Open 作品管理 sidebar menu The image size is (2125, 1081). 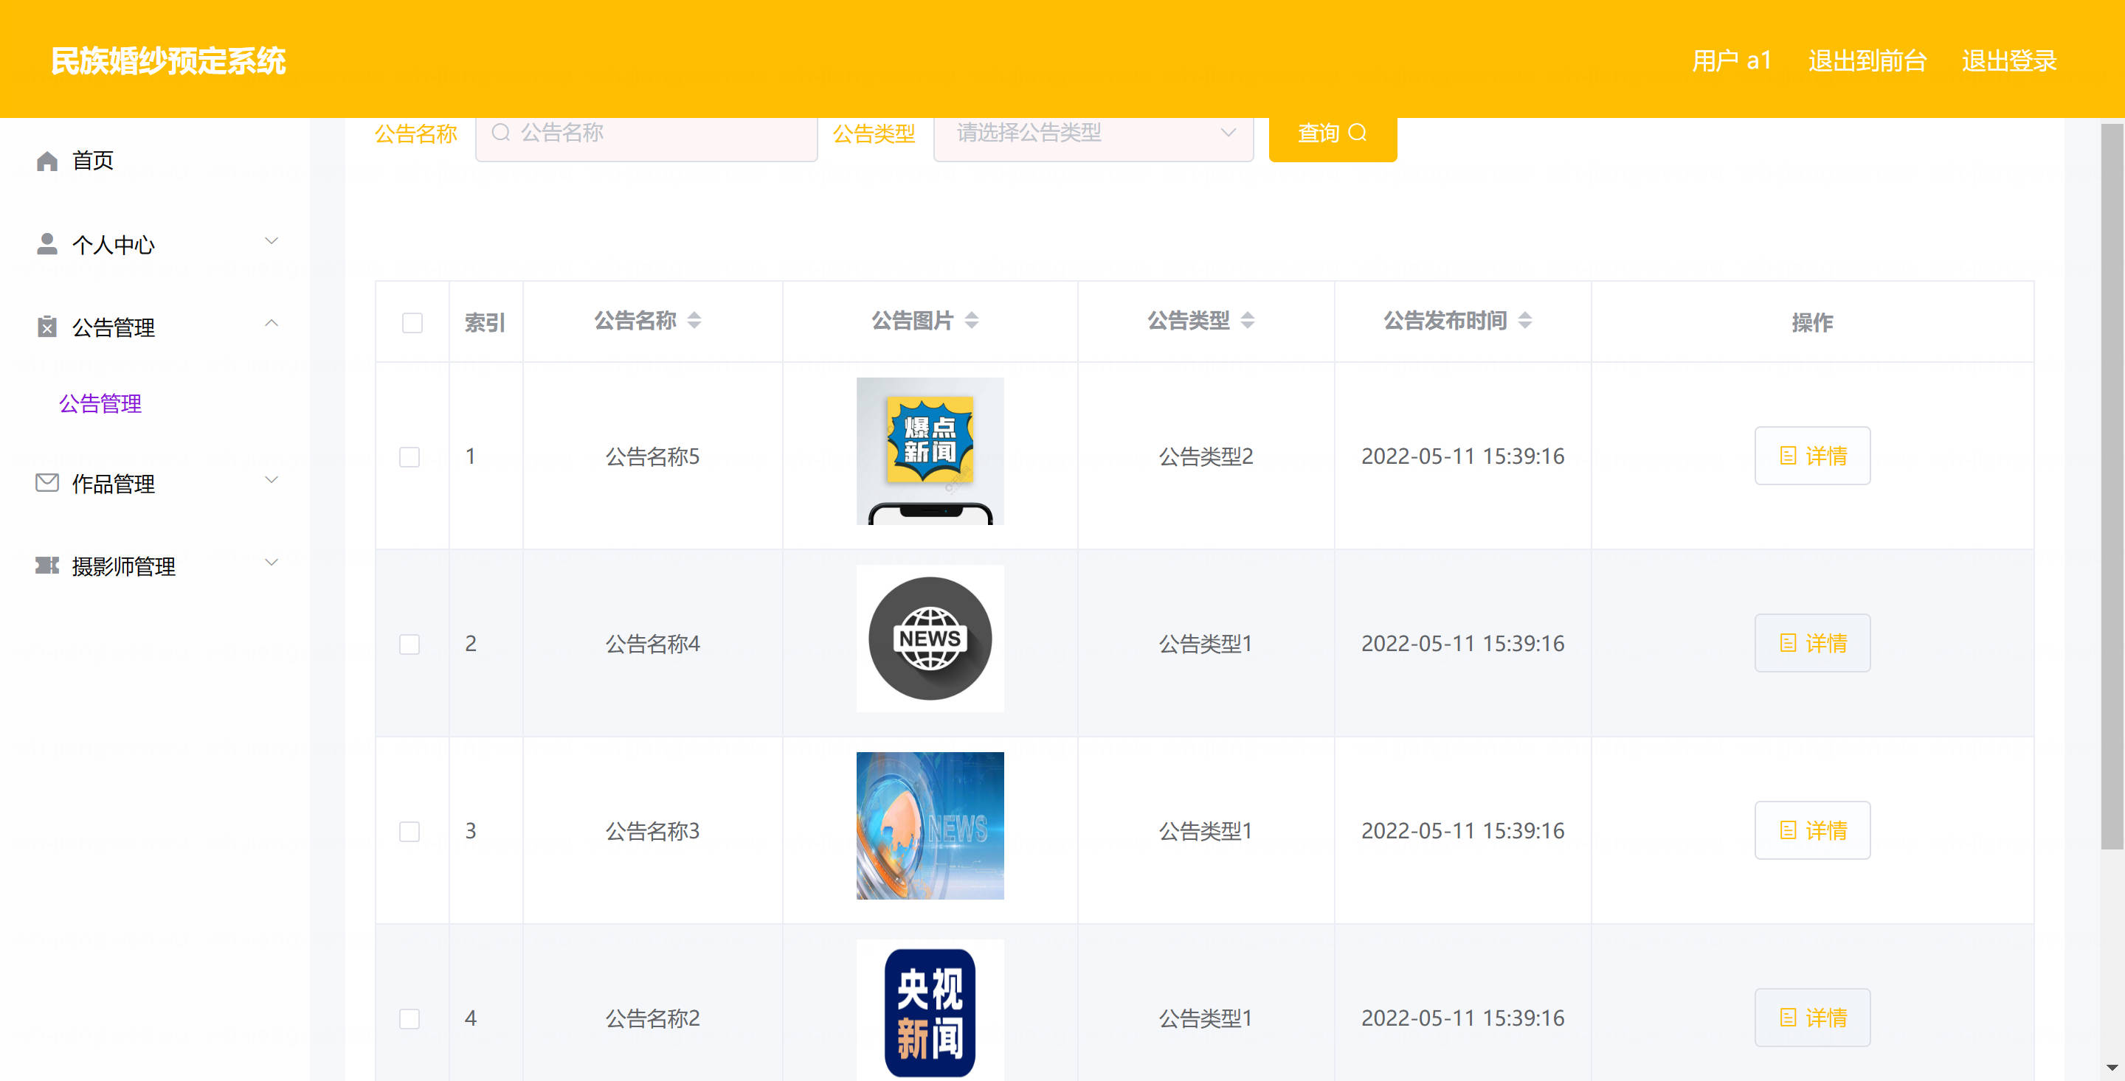[x=155, y=483]
